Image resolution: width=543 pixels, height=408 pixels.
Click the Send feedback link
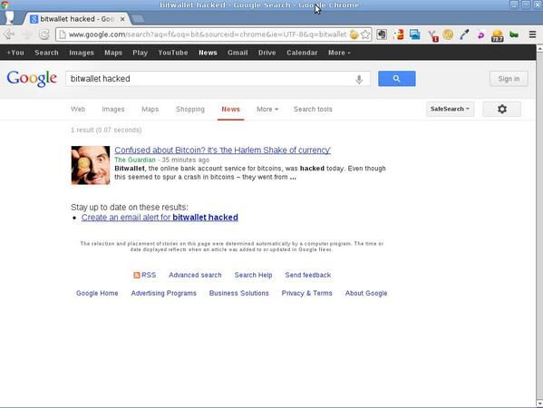coord(308,275)
